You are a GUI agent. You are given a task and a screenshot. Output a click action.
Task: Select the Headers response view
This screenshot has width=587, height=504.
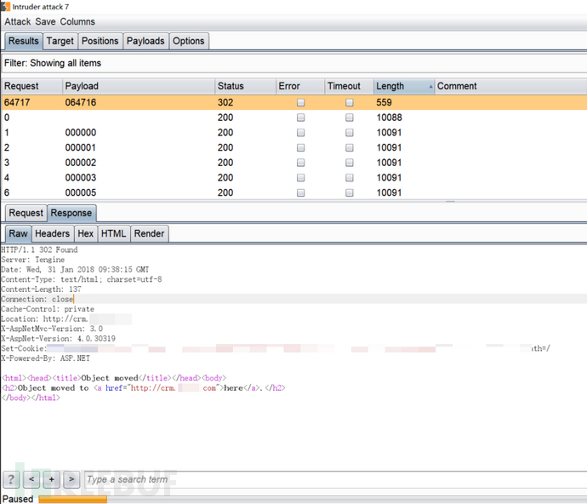[53, 233]
